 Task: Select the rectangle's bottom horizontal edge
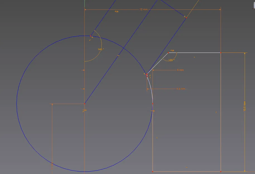point(187,171)
